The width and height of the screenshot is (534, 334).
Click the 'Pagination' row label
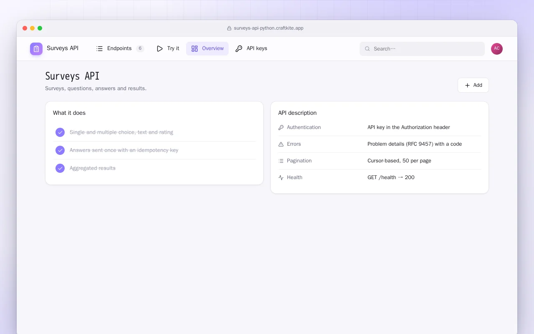coord(299,161)
